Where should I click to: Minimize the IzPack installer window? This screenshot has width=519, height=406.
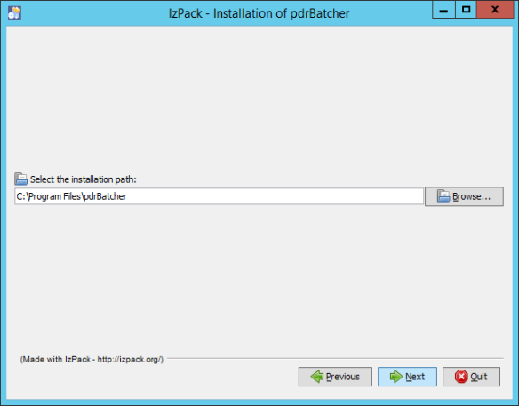coord(443,10)
